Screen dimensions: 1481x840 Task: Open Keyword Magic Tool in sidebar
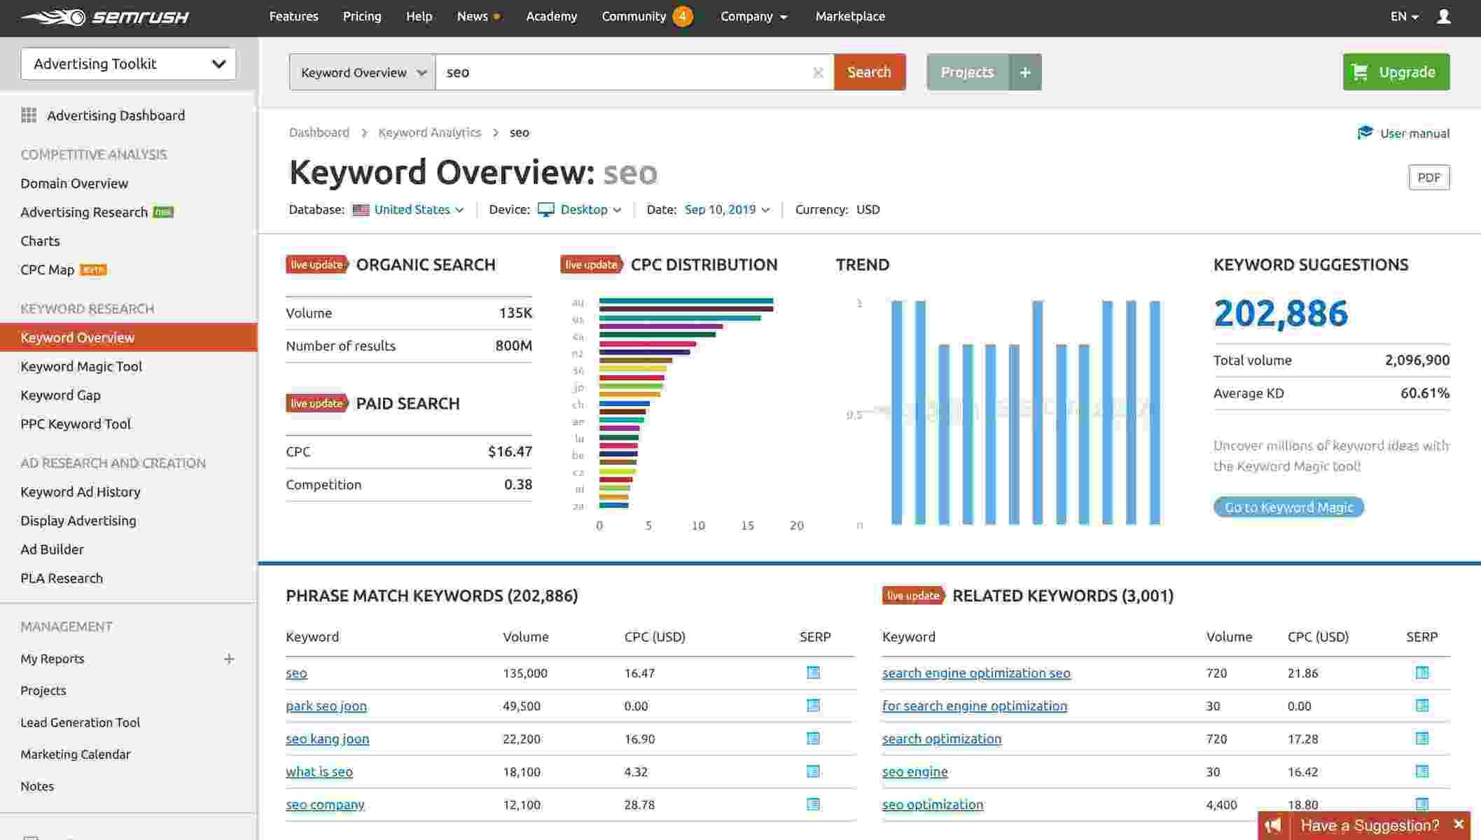click(x=81, y=366)
